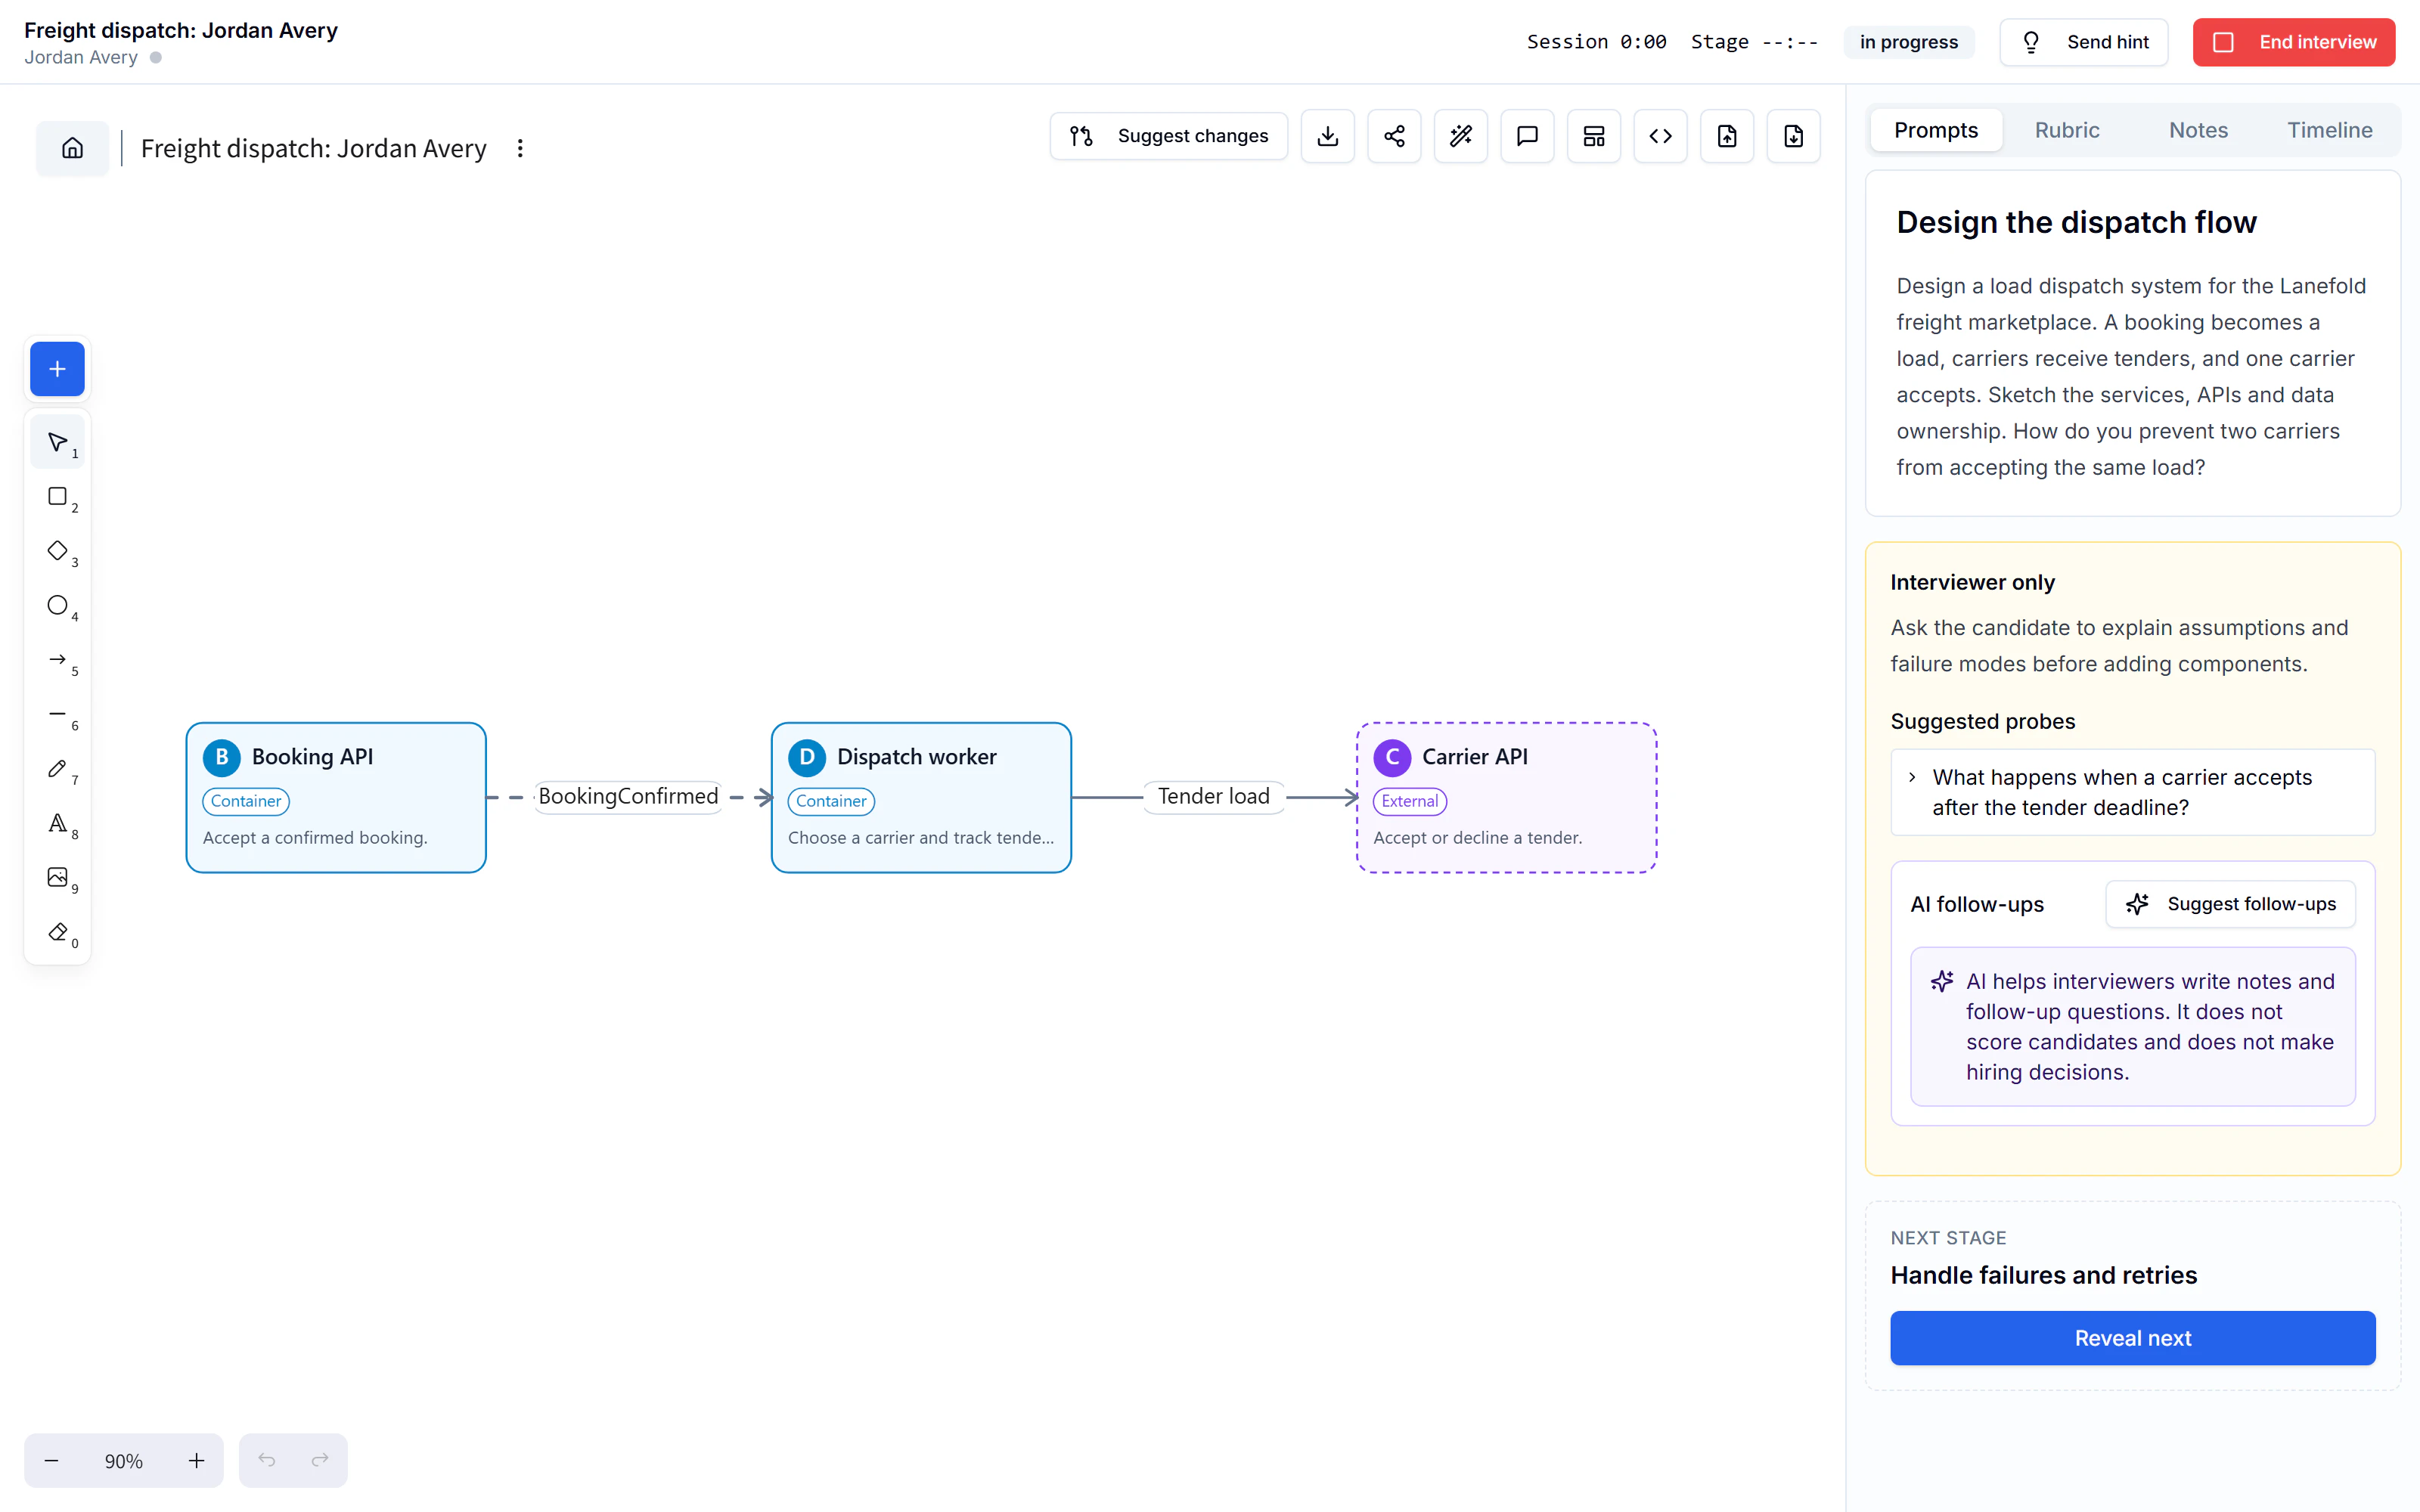Click the undo arrow button
The width and height of the screenshot is (2420, 1512).
point(266,1461)
